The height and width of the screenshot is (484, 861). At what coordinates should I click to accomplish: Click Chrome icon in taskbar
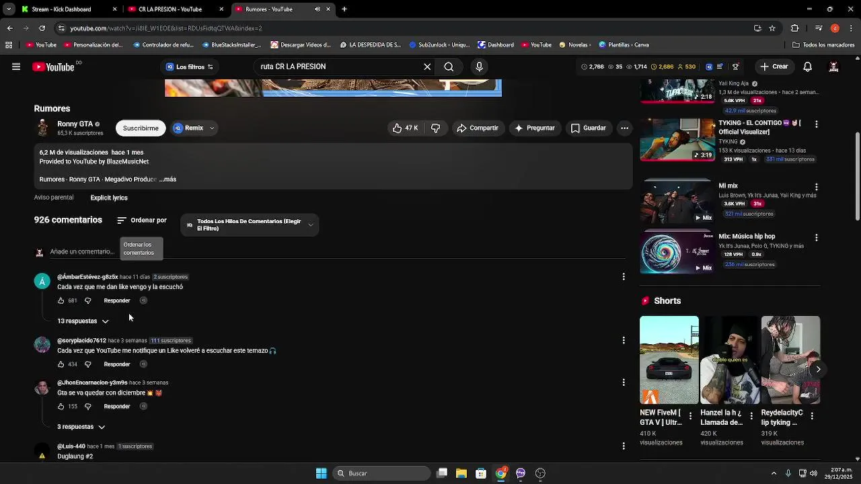point(500,473)
